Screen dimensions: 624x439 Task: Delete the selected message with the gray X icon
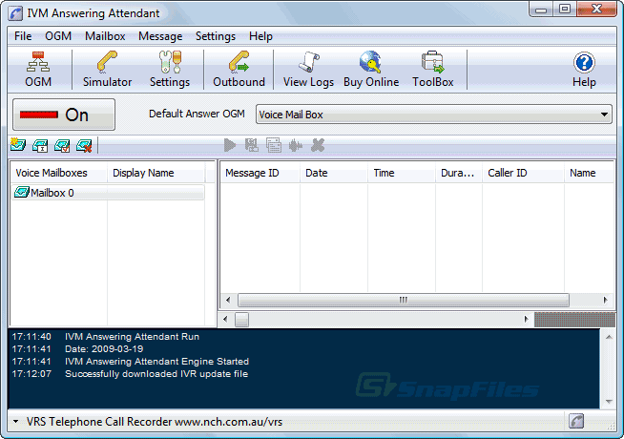pyautogui.click(x=318, y=145)
